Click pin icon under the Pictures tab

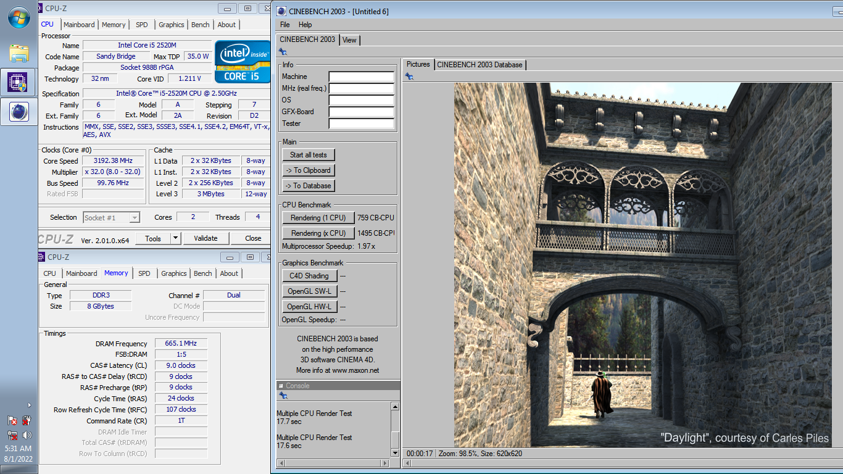point(409,76)
